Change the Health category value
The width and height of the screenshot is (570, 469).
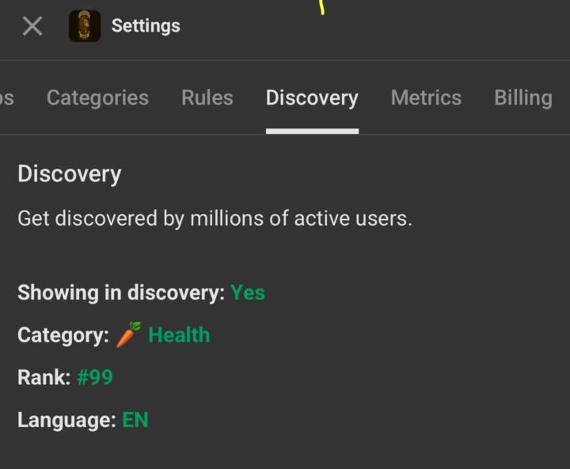[179, 335]
